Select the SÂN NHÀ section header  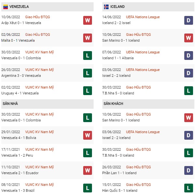[47, 104]
